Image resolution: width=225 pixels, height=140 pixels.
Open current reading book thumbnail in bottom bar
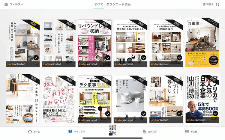pos(112,130)
